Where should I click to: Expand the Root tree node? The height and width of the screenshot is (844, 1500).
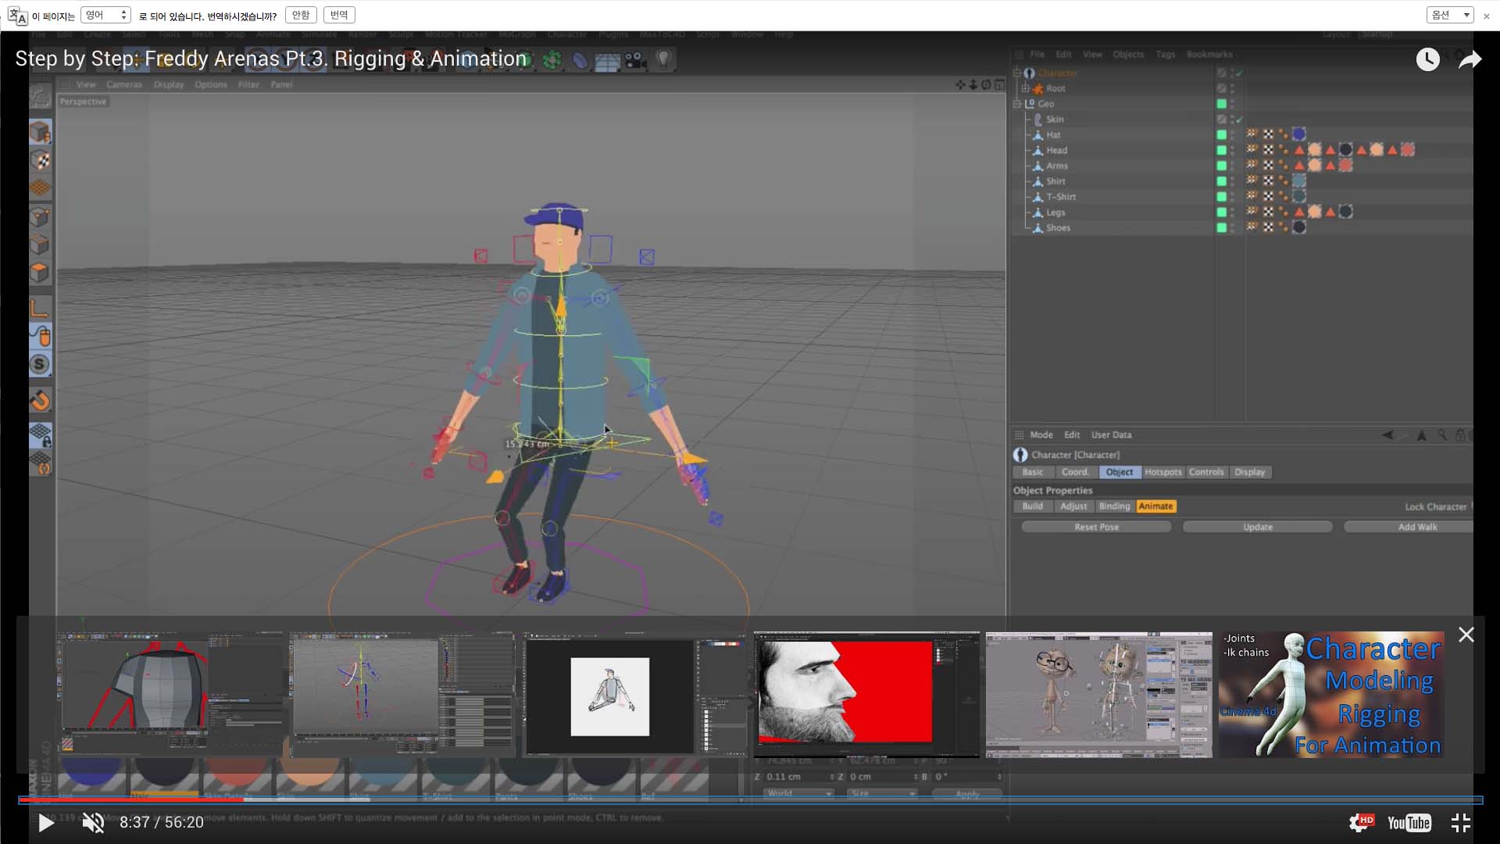tap(1025, 88)
